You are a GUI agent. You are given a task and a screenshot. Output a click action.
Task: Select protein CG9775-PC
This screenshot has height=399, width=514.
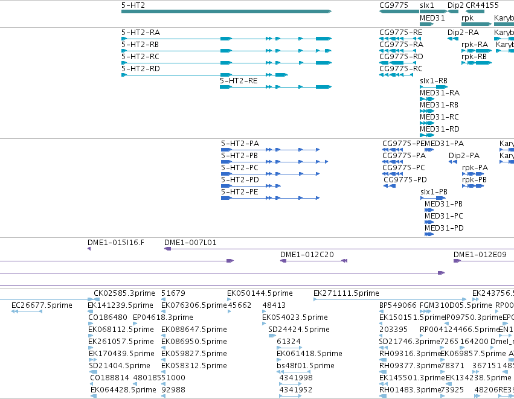tap(393, 174)
